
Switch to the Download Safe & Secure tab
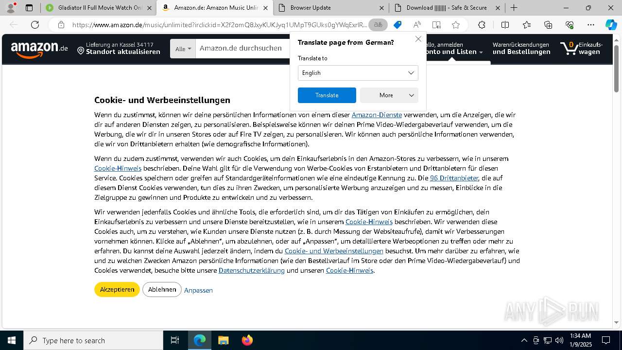coord(447,8)
